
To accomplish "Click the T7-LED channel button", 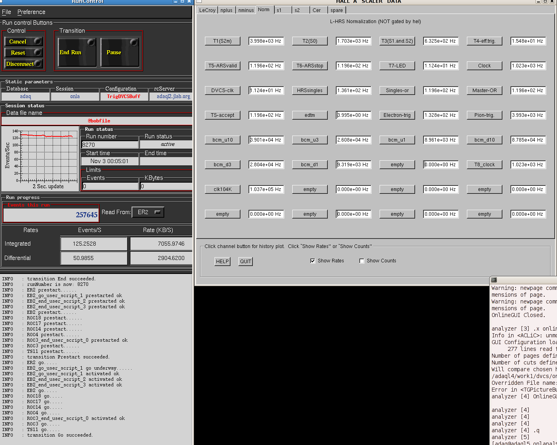I will point(397,66).
